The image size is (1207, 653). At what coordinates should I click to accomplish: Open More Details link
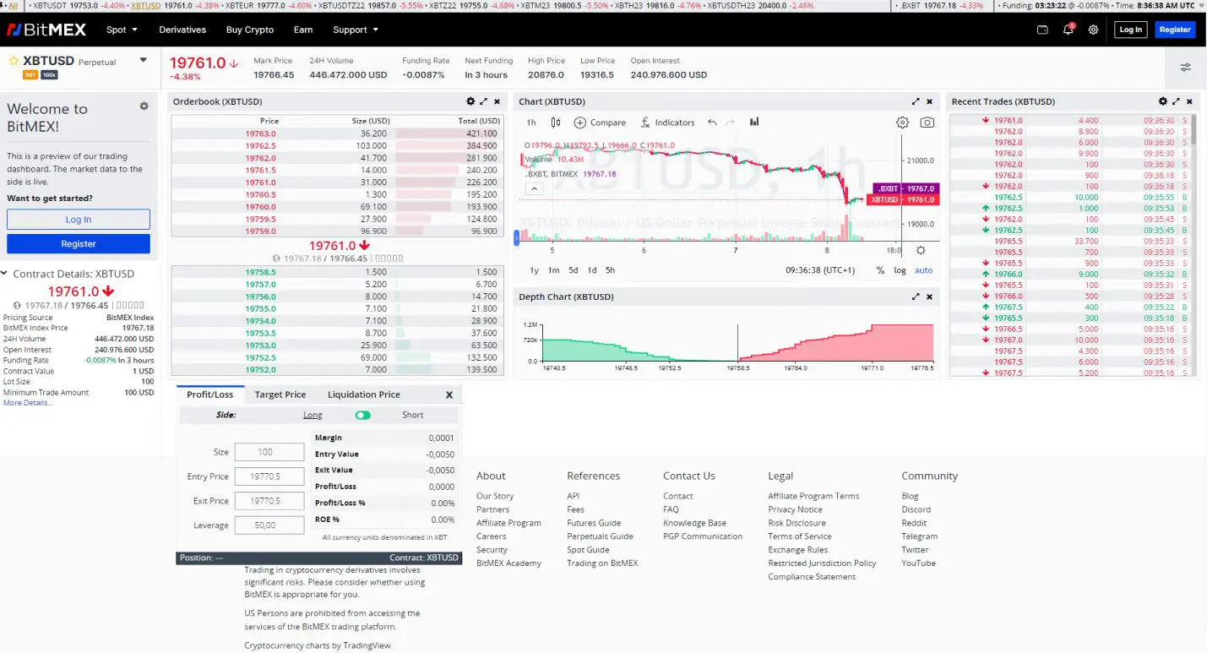click(28, 403)
